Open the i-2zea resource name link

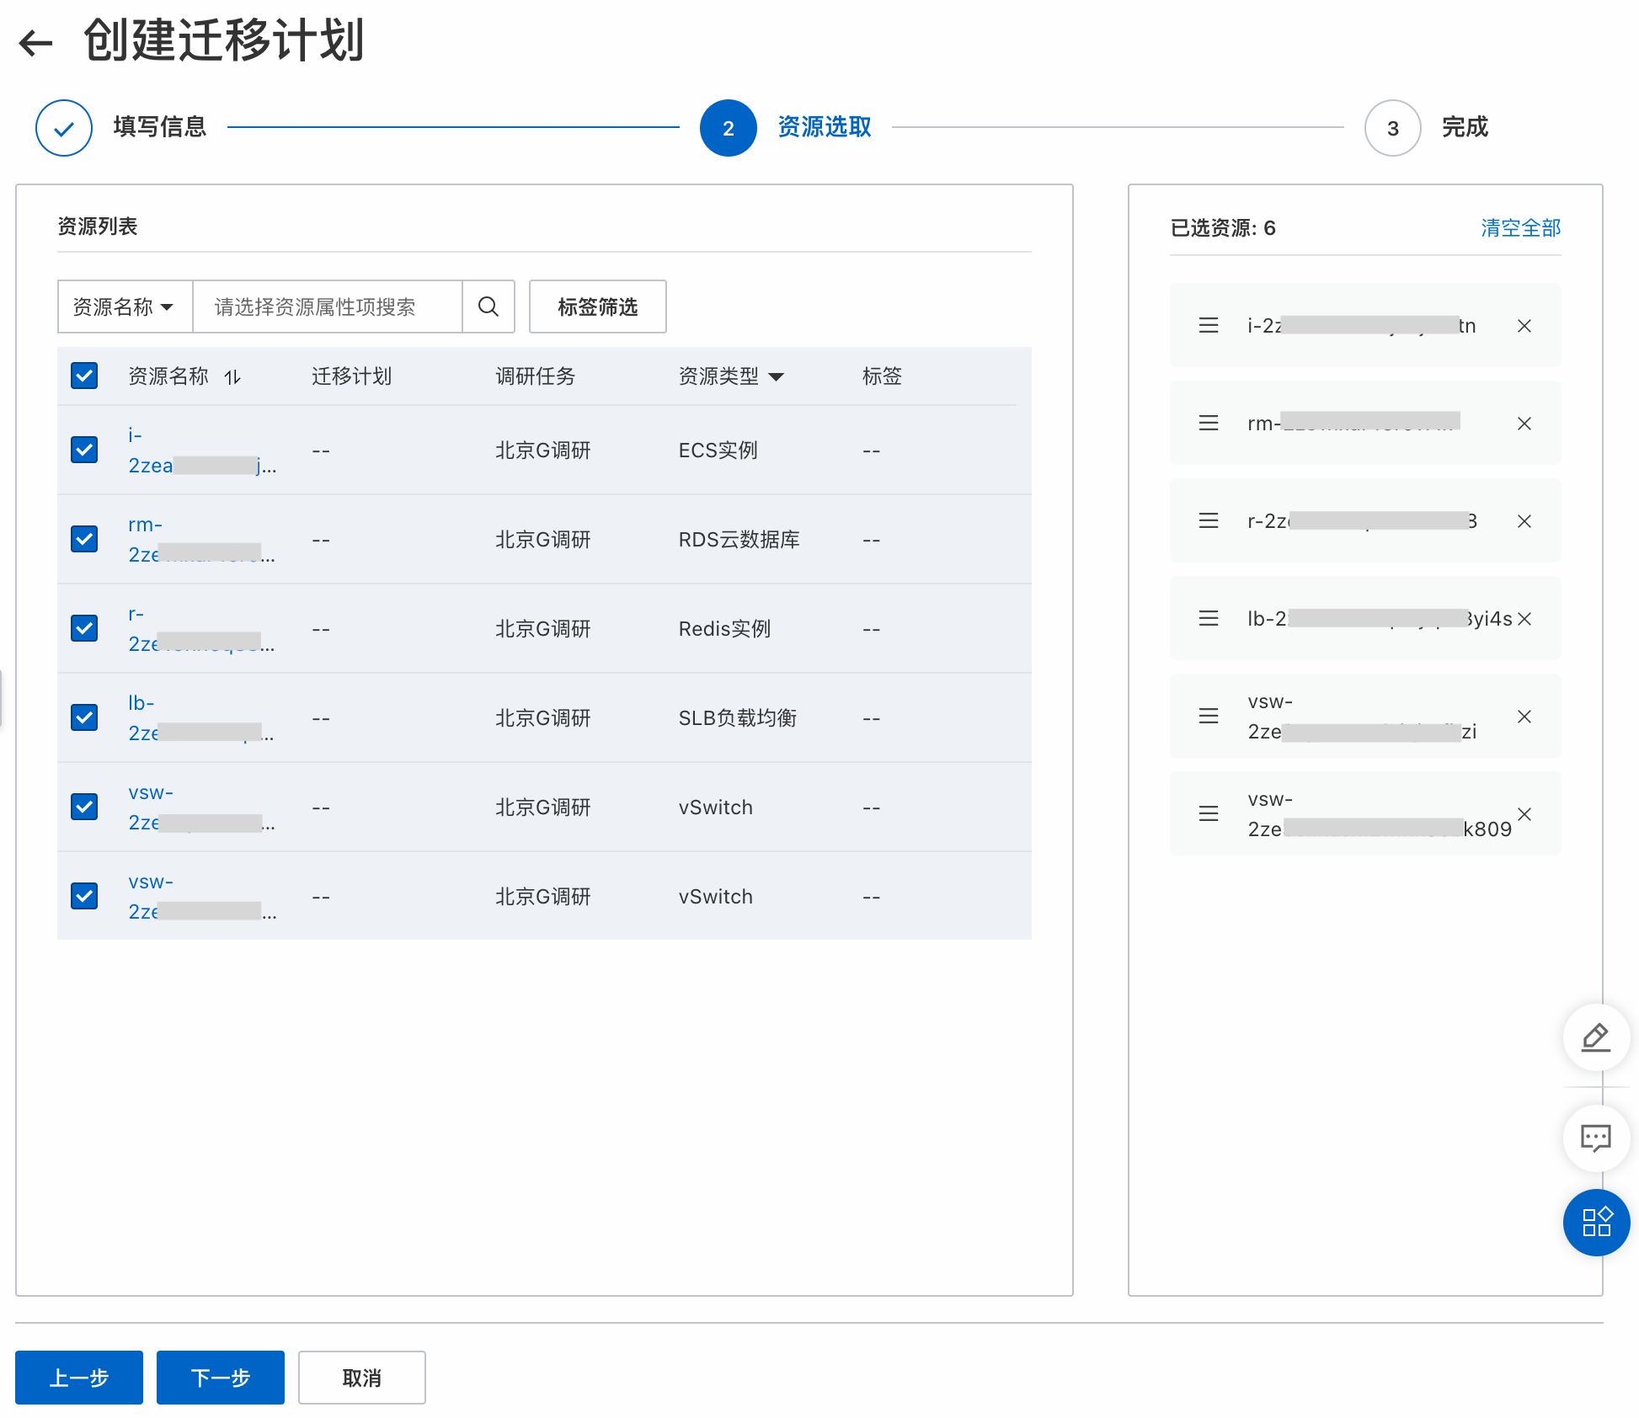click(x=202, y=450)
